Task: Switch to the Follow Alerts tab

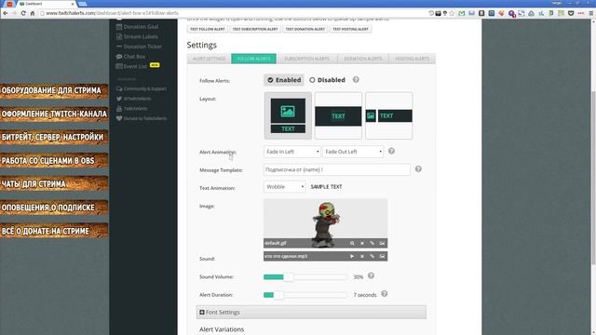Action: coord(253,59)
